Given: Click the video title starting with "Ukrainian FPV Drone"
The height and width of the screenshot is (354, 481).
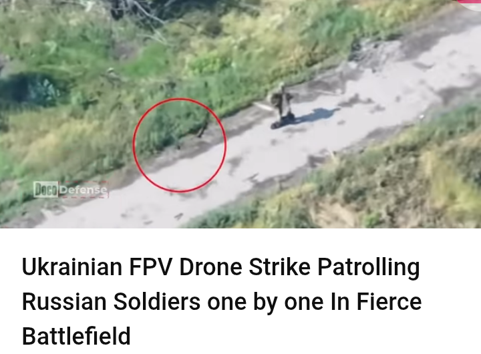Looking at the screenshot, I should [x=222, y=301].
